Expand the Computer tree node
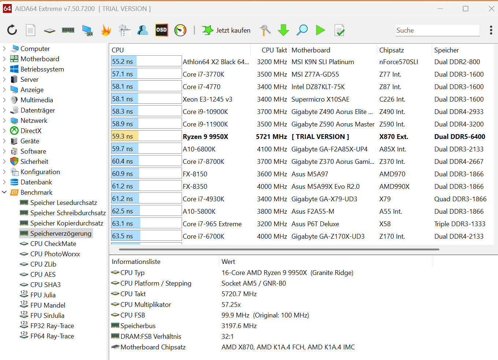This screenshot has height=360, width=498. tap(4, 48)
